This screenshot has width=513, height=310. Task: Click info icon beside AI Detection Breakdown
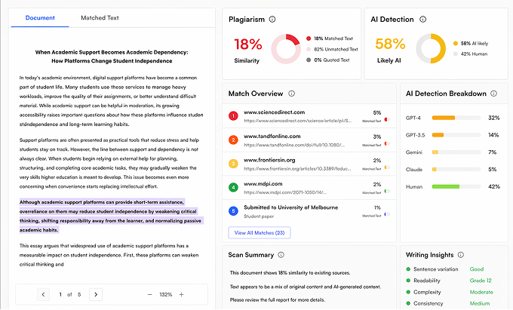tap(493, 94)
